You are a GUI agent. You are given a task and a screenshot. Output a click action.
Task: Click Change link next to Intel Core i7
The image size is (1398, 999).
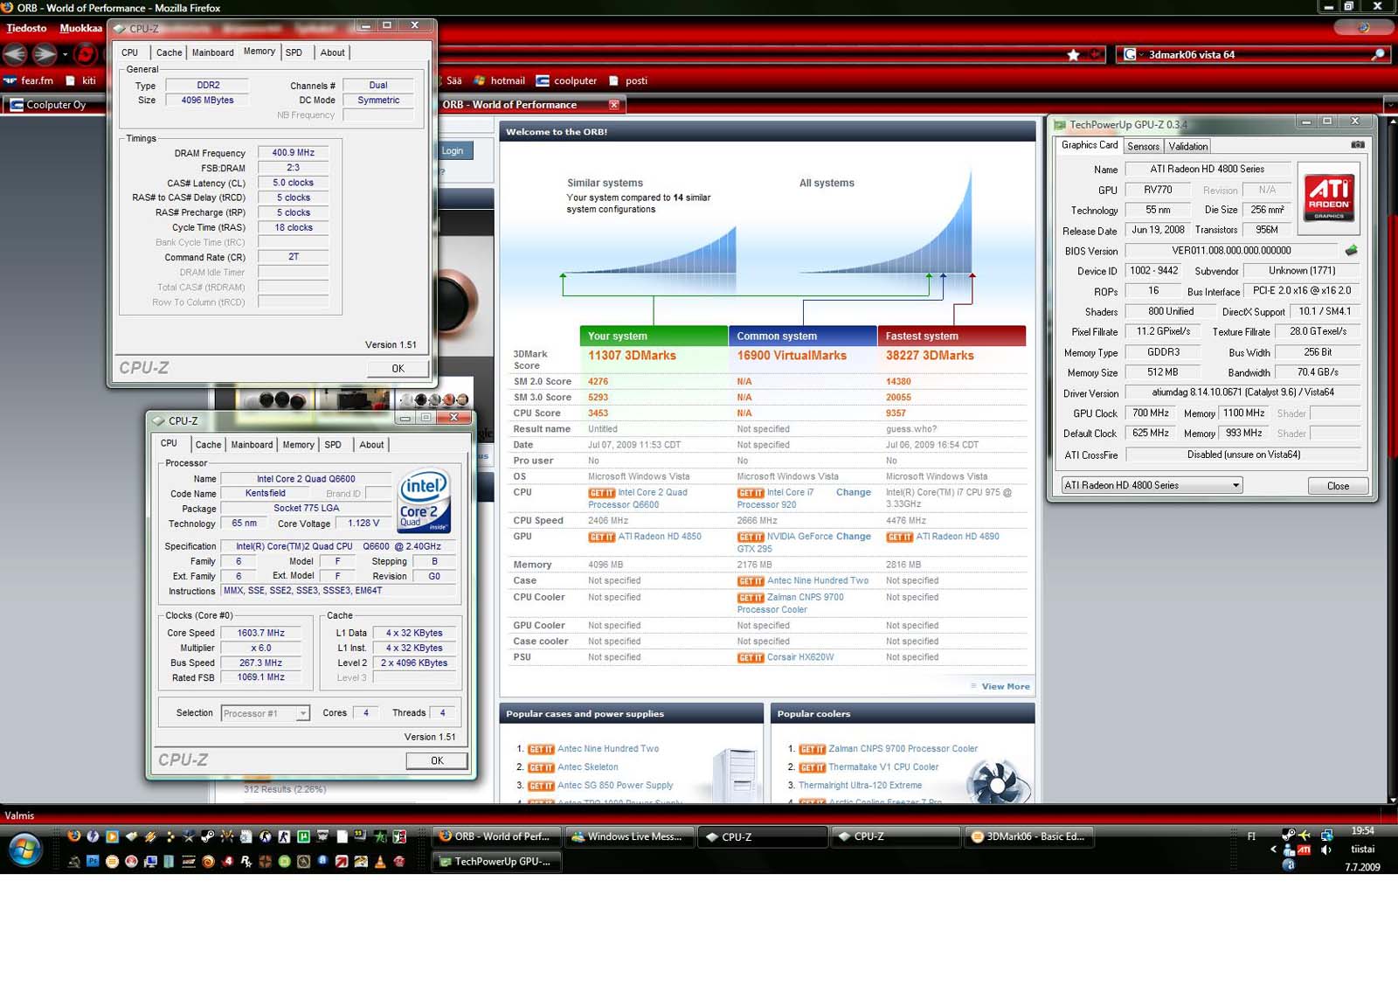pos(853,492)
